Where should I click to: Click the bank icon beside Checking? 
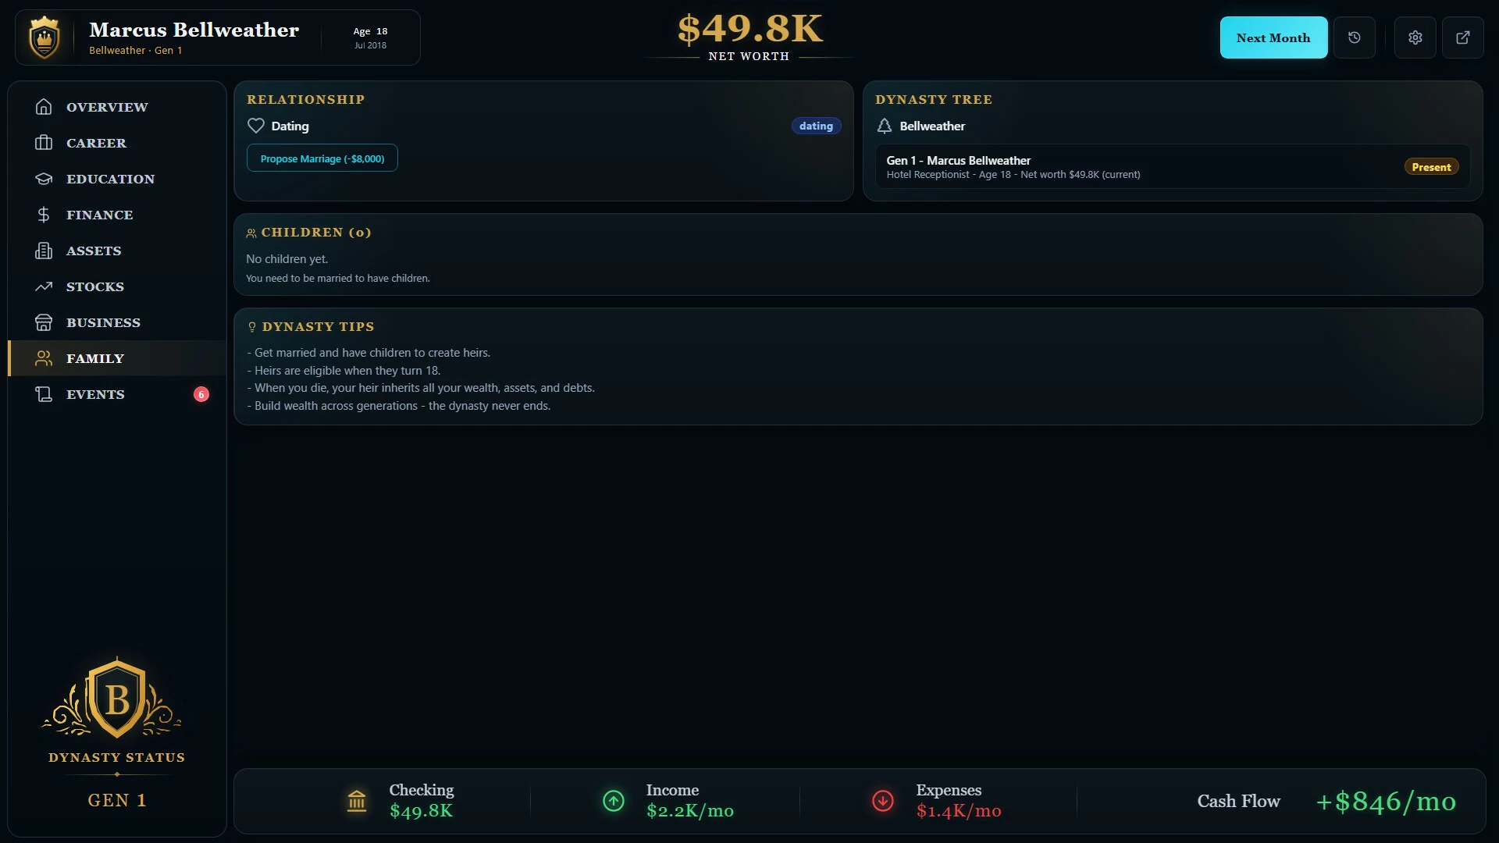357,801
